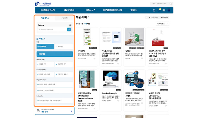Switch to the 기업정보 sidebar tab
Screen dimensions: 208x118
click(64, 18)
